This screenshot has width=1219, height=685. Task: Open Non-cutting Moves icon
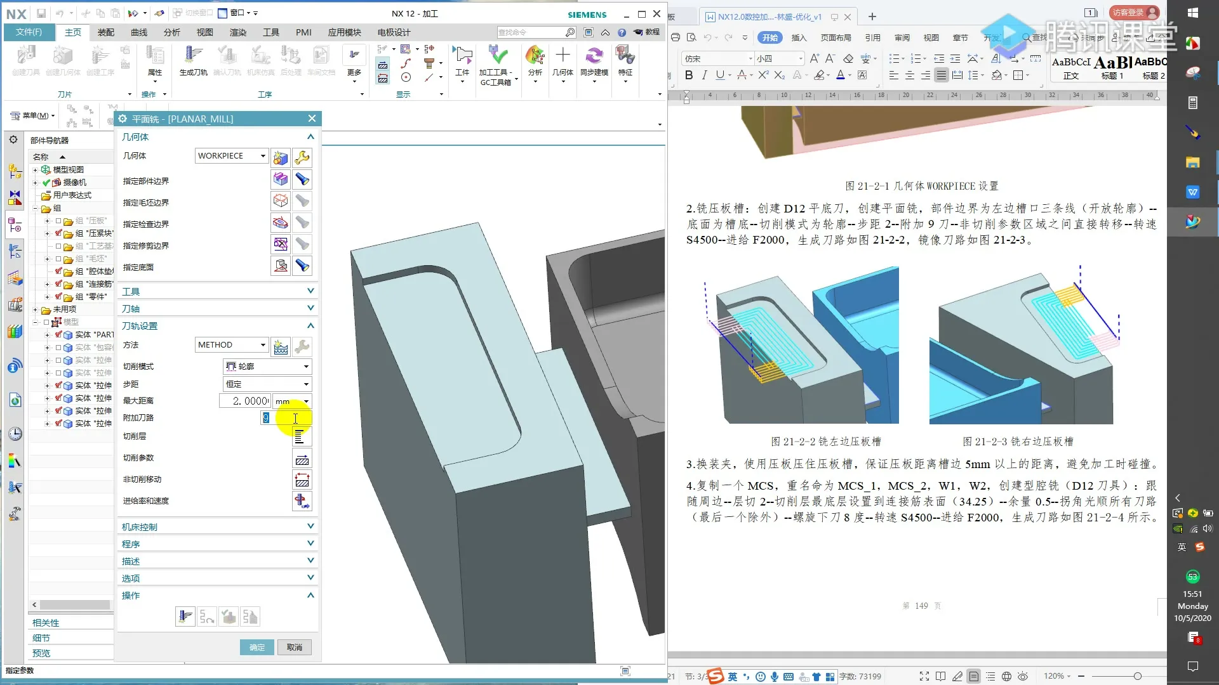click(x=302, y=480)
